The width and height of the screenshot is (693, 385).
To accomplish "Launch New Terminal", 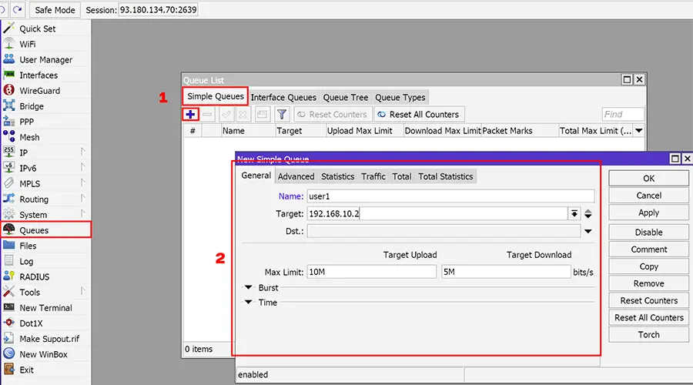I will [45, 308].
